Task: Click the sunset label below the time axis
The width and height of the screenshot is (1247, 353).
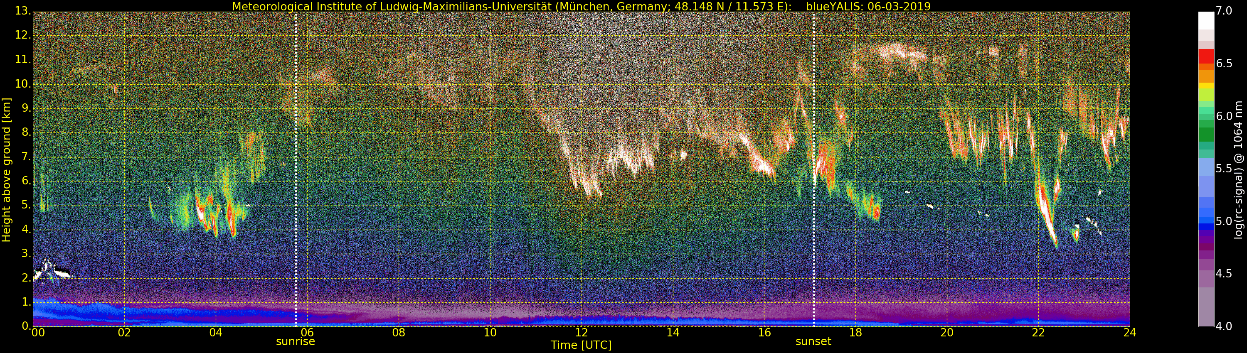Action: [813, 341]
